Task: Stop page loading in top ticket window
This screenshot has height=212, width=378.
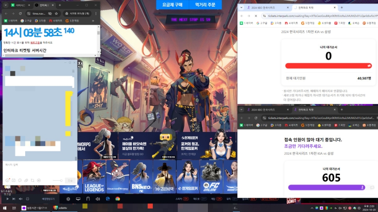Action: [256, 16]
